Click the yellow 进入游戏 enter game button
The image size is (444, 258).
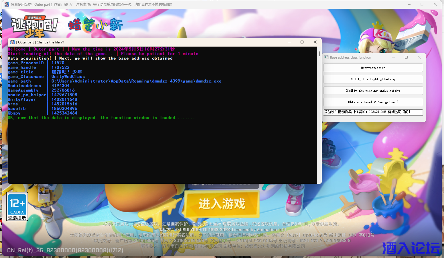click(222, 204)
